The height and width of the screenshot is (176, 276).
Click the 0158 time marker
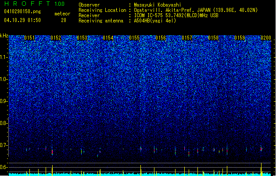tap(213, 38)
